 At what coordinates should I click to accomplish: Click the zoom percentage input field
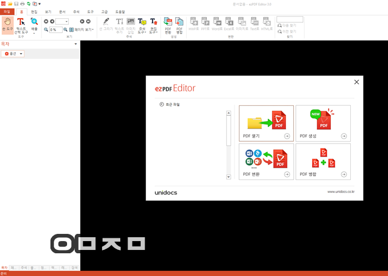tap(55, 30)
